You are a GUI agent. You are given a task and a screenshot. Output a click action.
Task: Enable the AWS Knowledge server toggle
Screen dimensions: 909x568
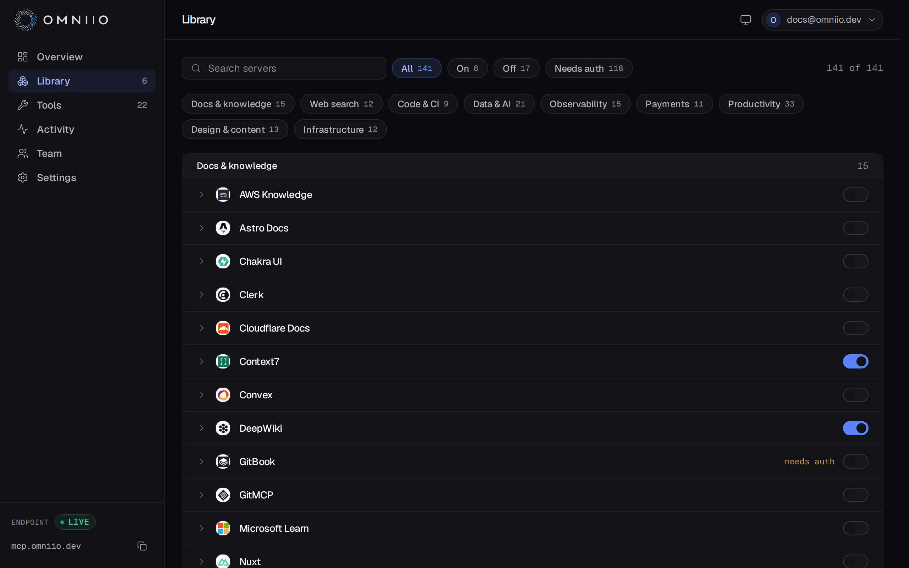coord(855,195)
